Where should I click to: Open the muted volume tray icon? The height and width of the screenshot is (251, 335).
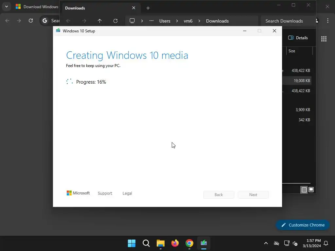(295, 243)
